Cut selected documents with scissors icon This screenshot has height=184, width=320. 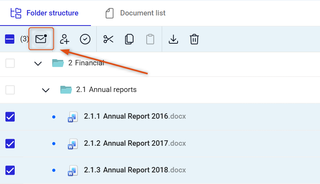click(x=108, y=39)
